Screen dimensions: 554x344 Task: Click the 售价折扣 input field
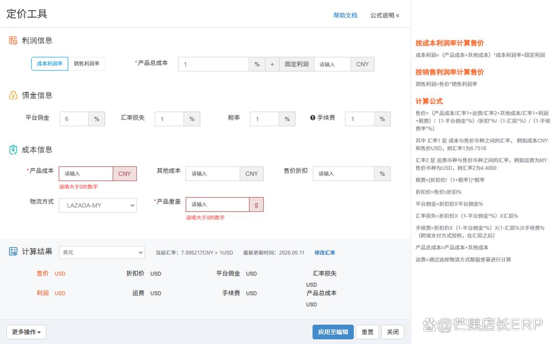tap(344, 173)
